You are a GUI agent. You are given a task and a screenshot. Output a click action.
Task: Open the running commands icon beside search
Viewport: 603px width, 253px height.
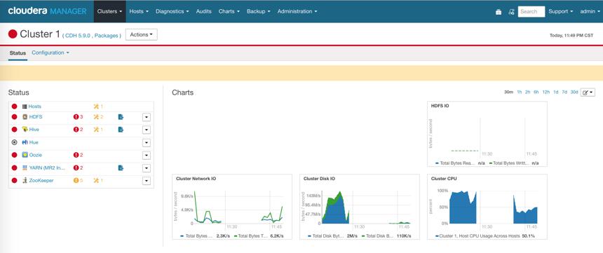[511, 12]
